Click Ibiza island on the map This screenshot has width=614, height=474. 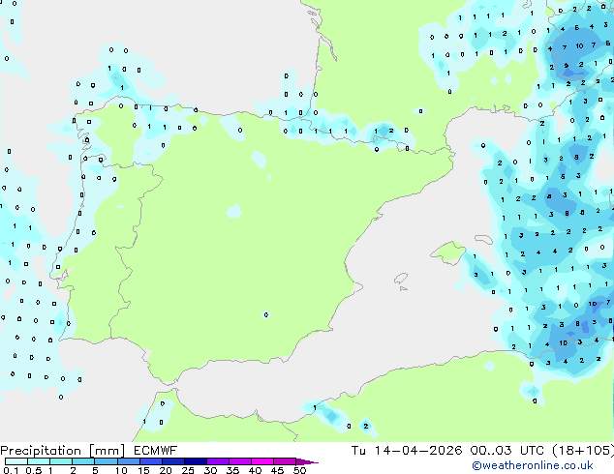click(401, 279)
